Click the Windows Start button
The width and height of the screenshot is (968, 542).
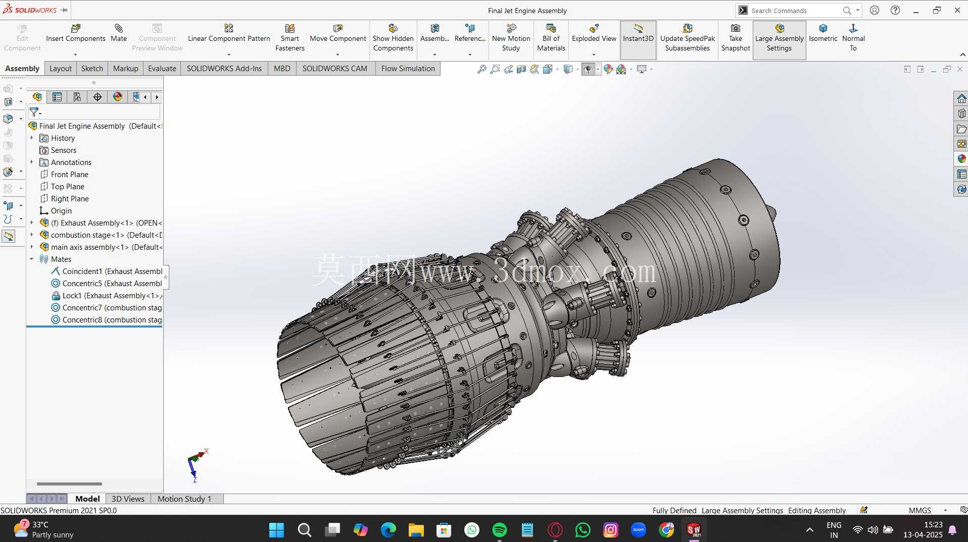pos(276,530)
